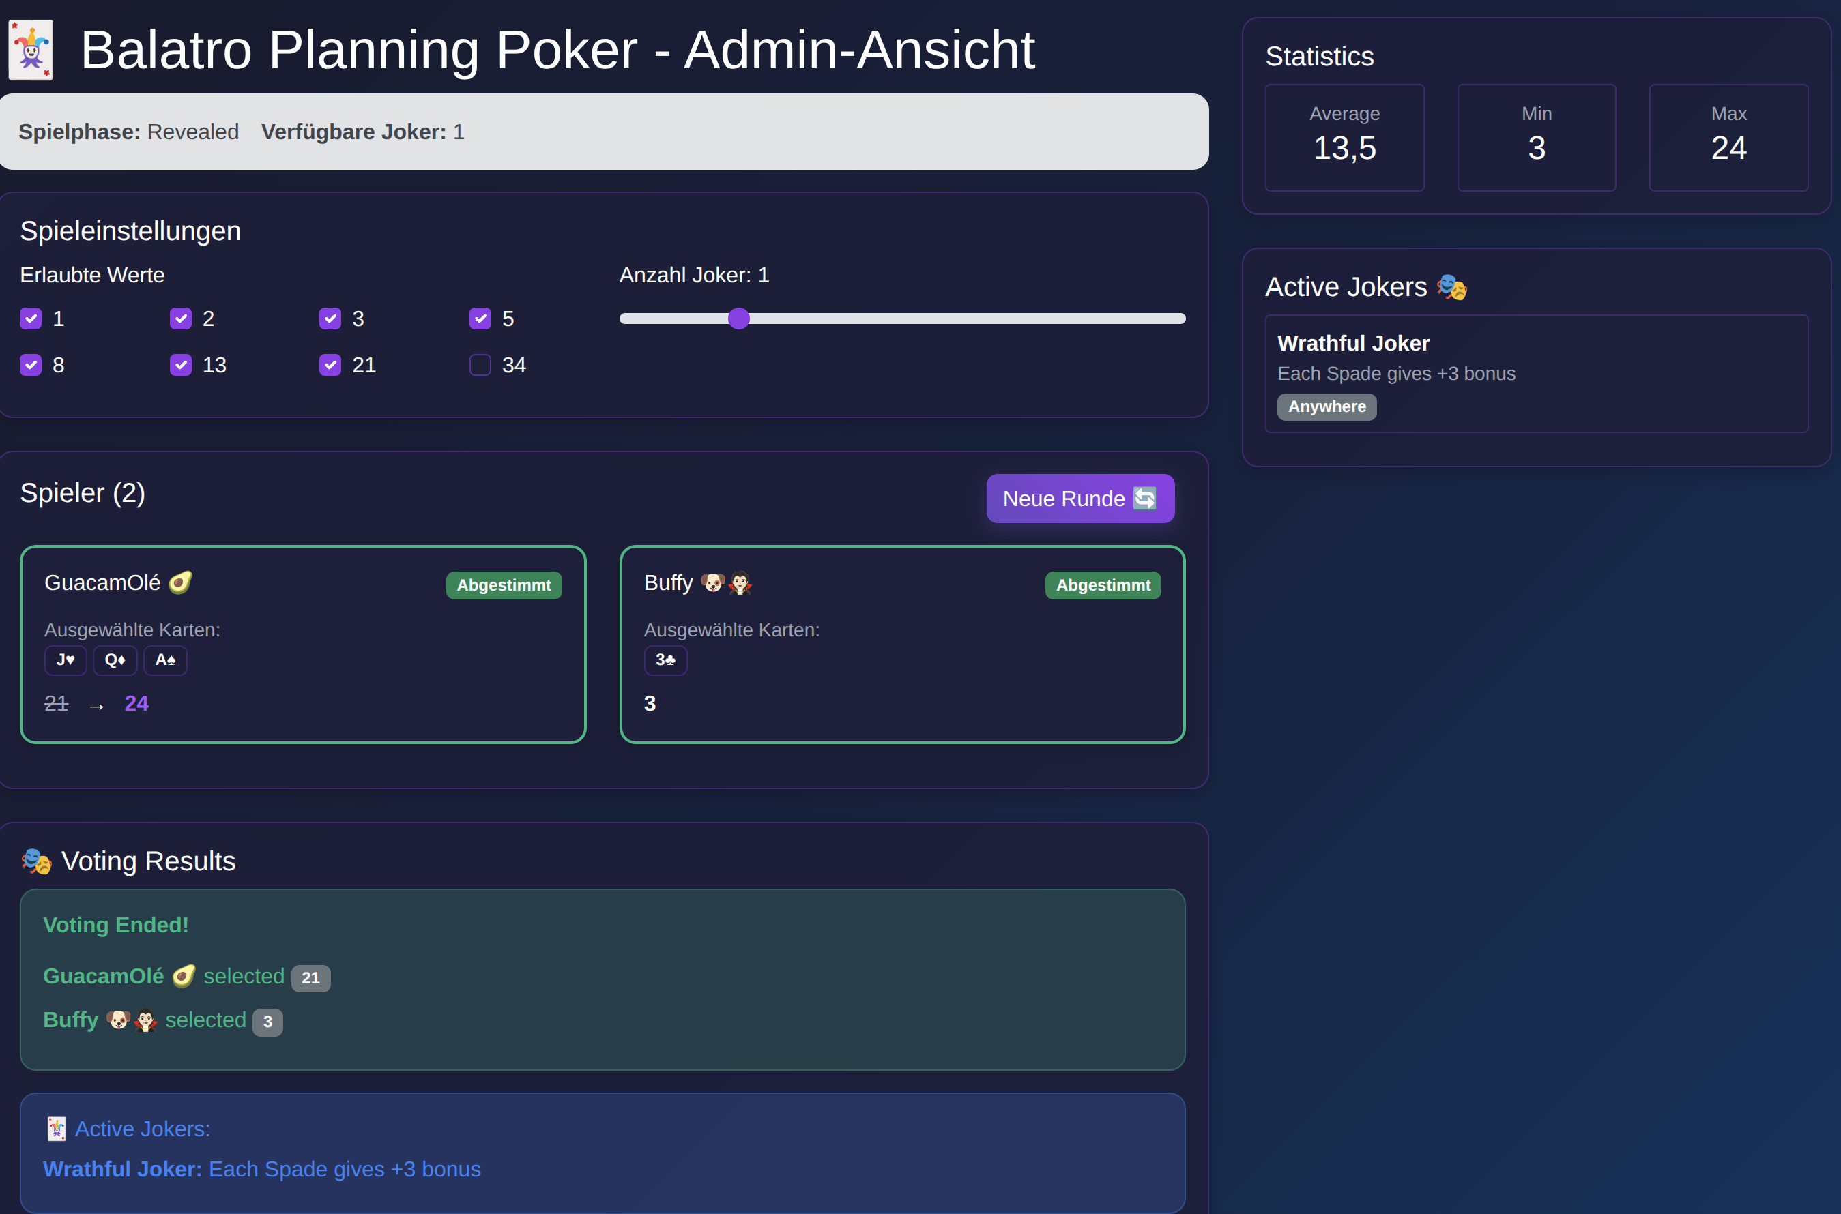Uncheck the 13 allowed value checkbox
Viewport: 1841px width, 1214px height.
180,365
